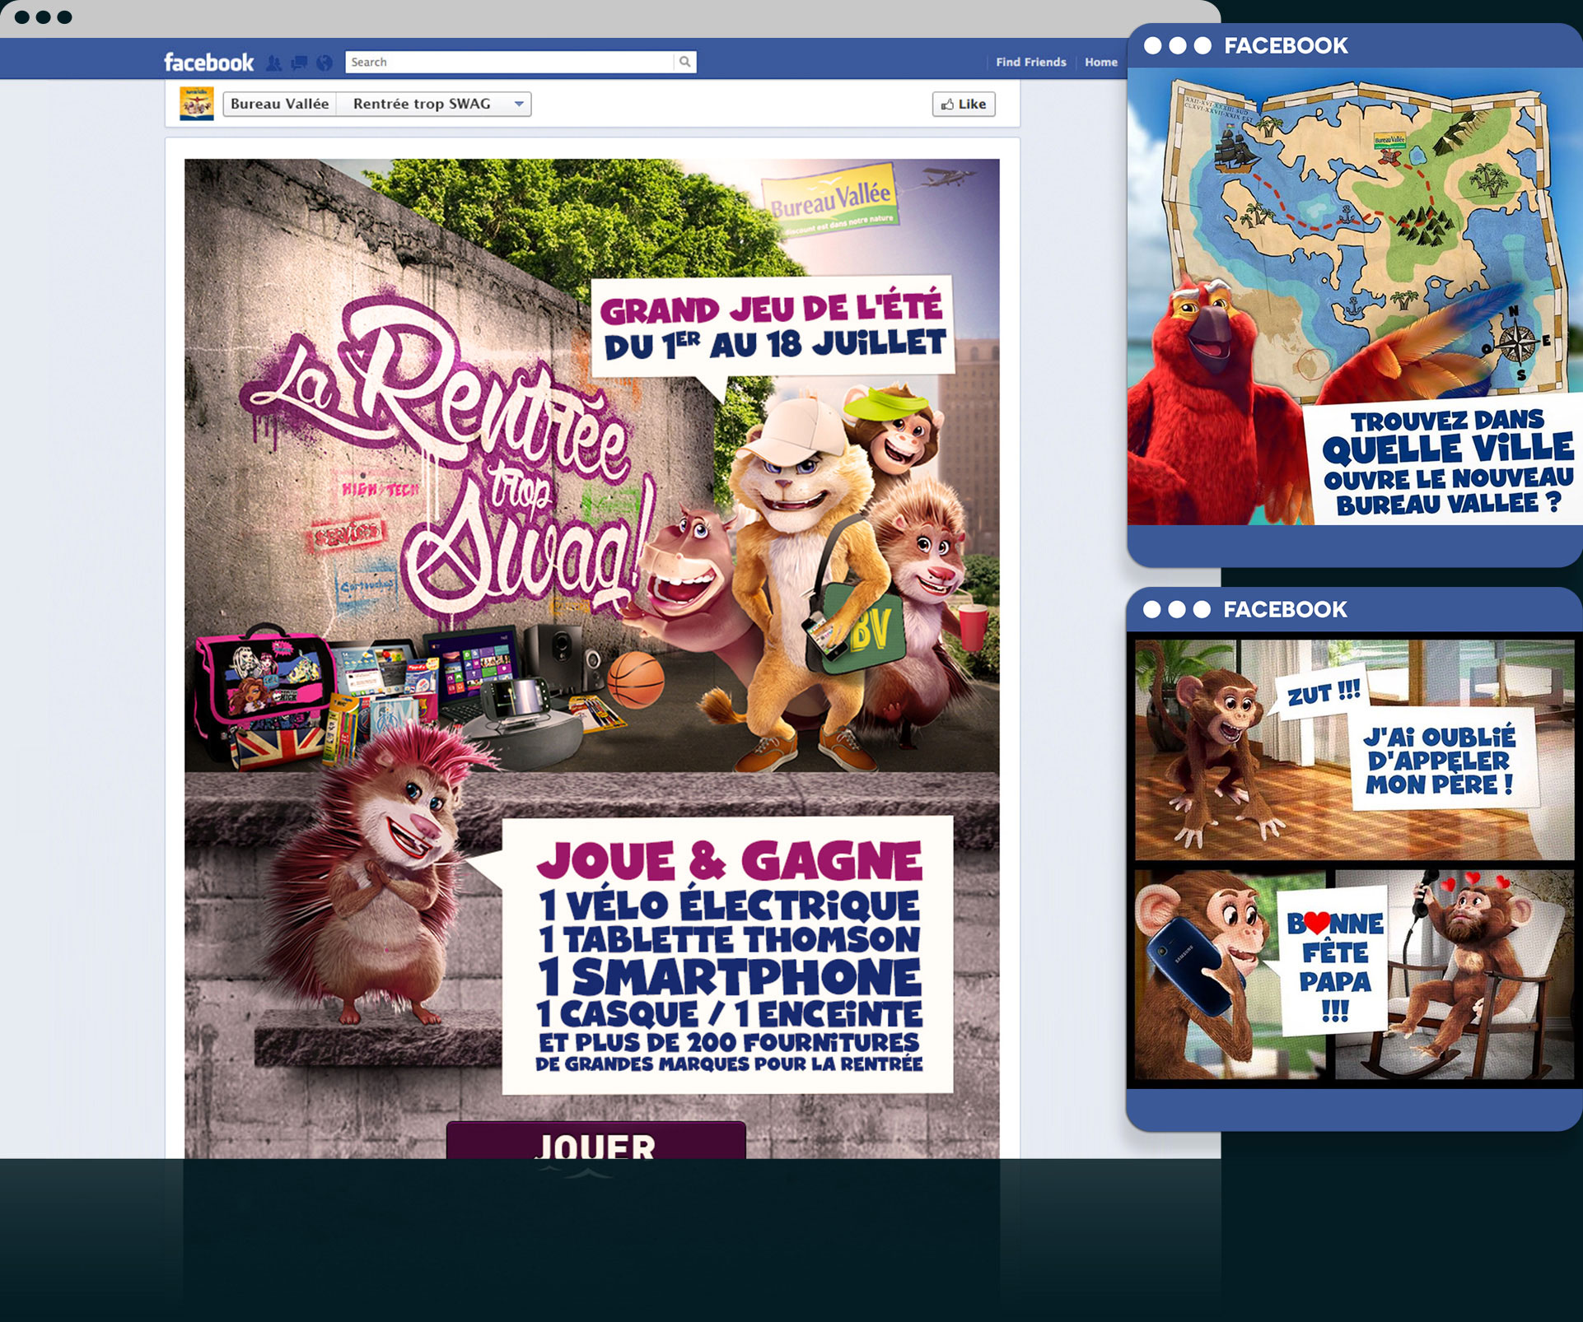Open friend requests icon in header
The height and width of the screenshot is (1322, 1583).
click(x=274, y=63)
